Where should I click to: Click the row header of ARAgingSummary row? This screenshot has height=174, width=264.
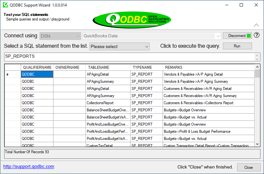click(x=13, y=96)
